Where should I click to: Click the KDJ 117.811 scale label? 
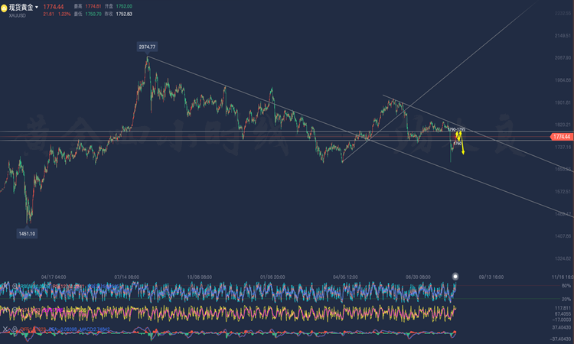coord(563,308)
